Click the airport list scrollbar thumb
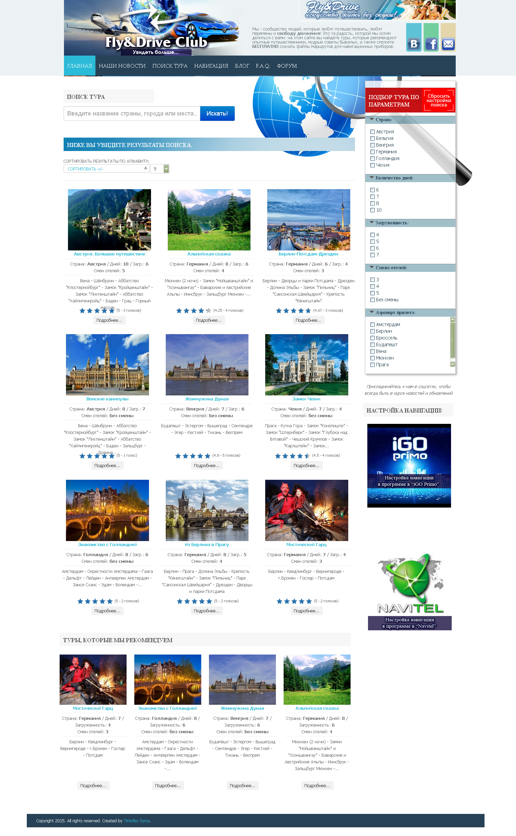Viewport: 516px width, 836px height. 452,340
